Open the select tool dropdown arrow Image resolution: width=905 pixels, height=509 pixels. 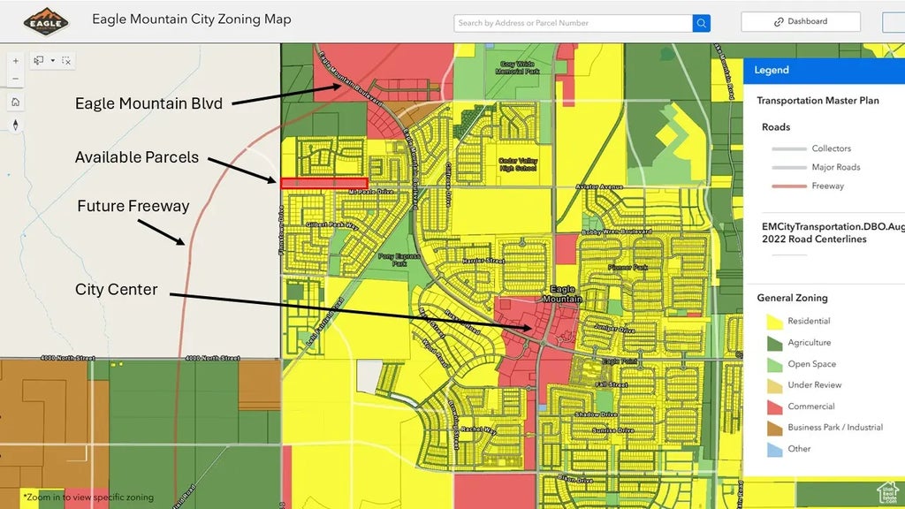(52, 61)
